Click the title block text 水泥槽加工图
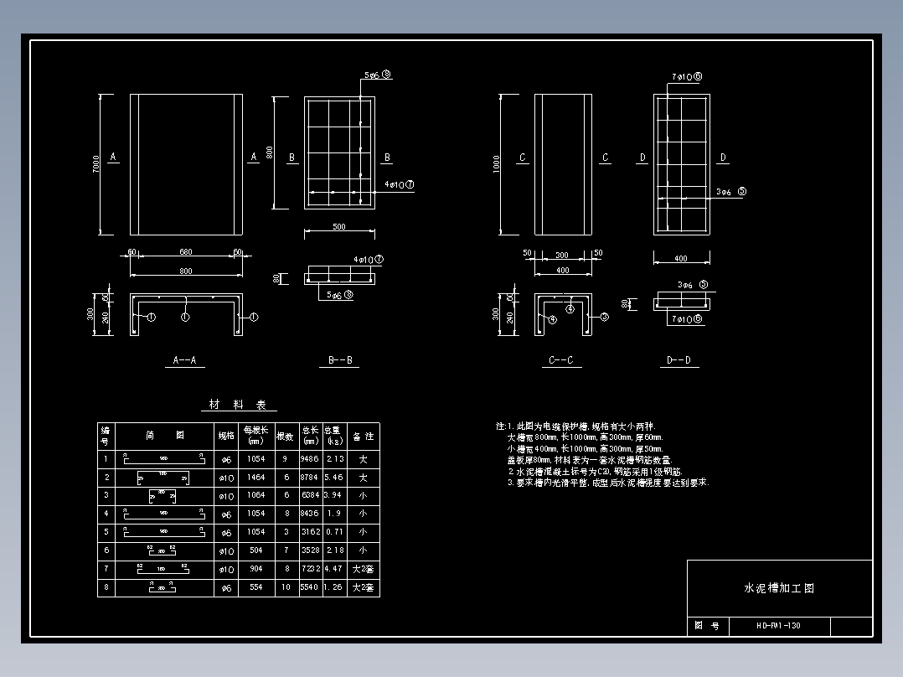The height and width of the screenshot is (677, 903). [x=779, y=588]
